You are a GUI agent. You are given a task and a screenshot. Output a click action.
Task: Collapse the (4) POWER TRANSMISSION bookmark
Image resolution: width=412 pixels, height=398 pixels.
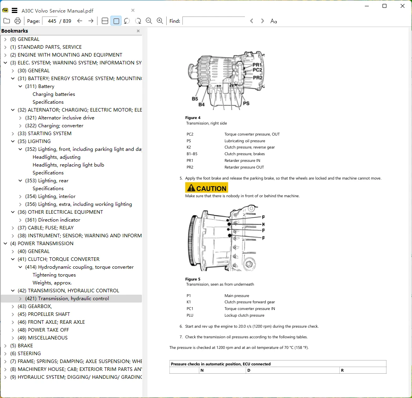(x=5, y=244)
